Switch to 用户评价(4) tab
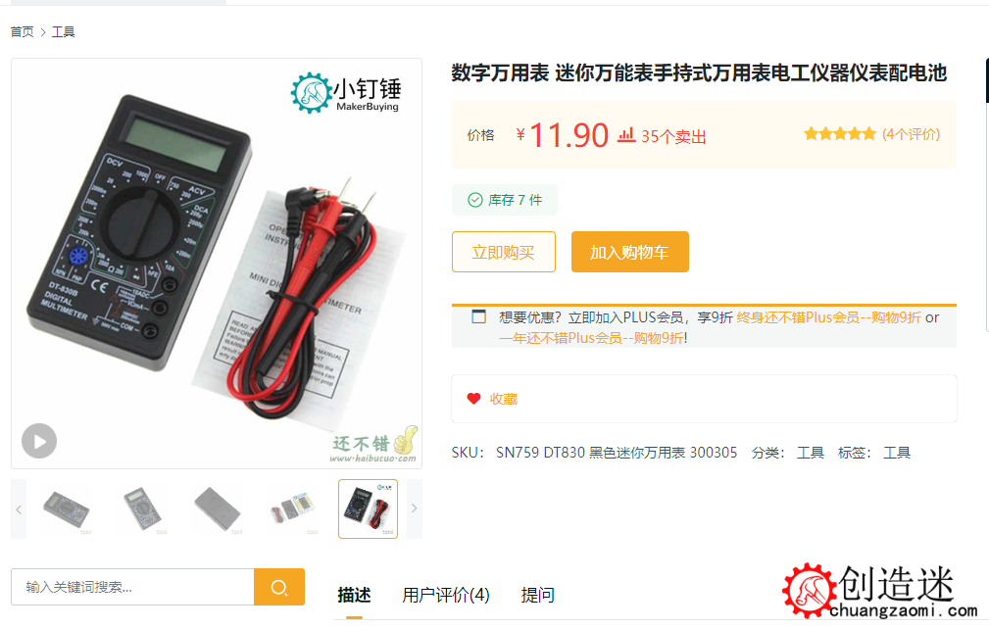The height and width of the screenshot is (629, 989). tap(446, 595)
